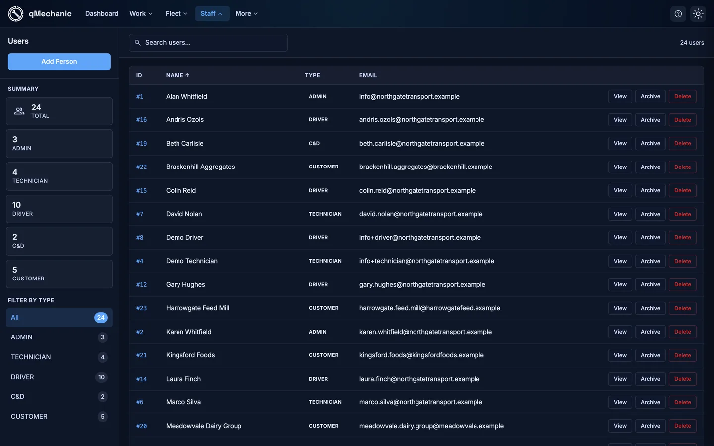714x446 pixels.
Task: Toggle the light/dark theme sun icon
Action: (x=698, y=14)
